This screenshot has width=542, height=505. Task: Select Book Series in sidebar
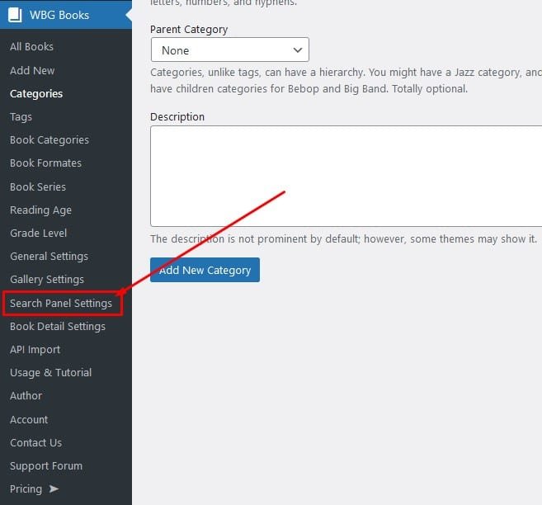(38, 187)
